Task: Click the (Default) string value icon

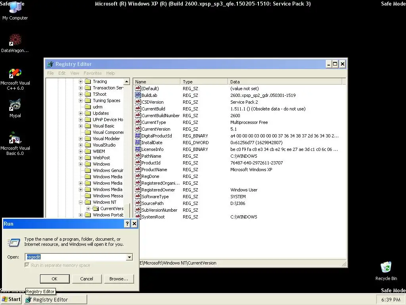Action: point(138,89)
